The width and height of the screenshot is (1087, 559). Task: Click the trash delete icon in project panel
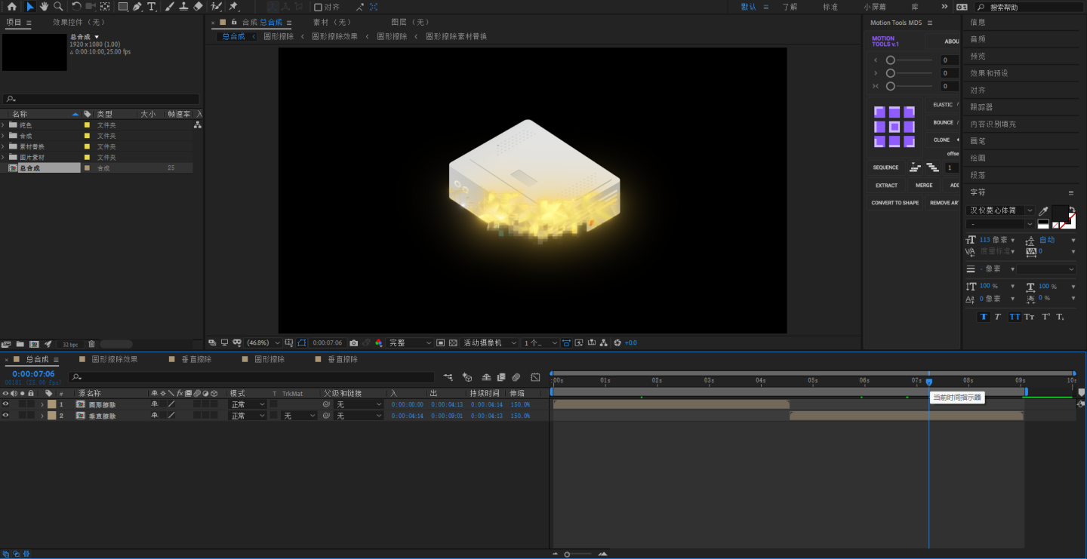(92, 344)
